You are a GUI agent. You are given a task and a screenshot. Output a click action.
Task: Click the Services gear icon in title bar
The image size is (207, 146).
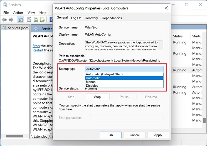[5, 5]
